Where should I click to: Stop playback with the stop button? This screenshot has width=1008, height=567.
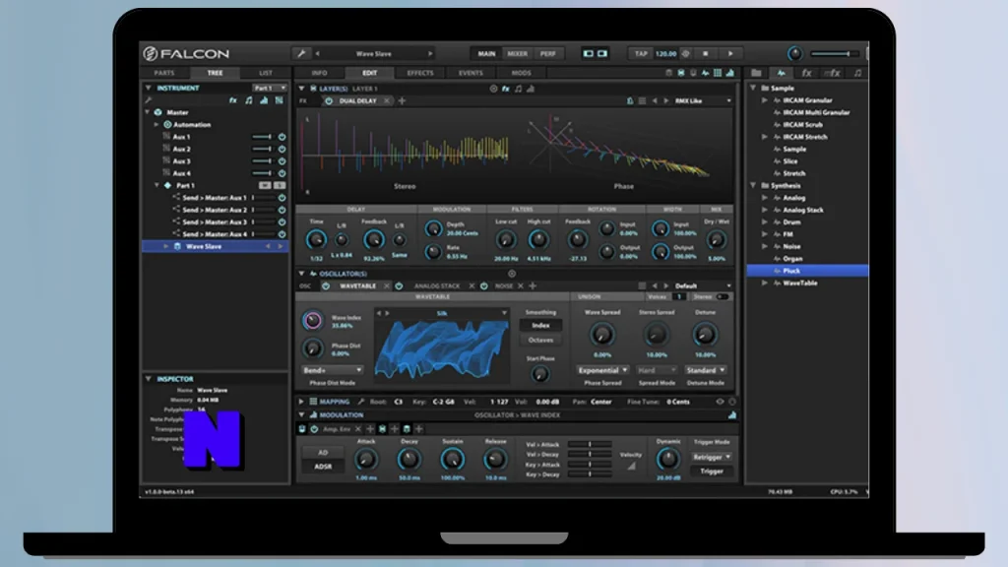point(705,54)
